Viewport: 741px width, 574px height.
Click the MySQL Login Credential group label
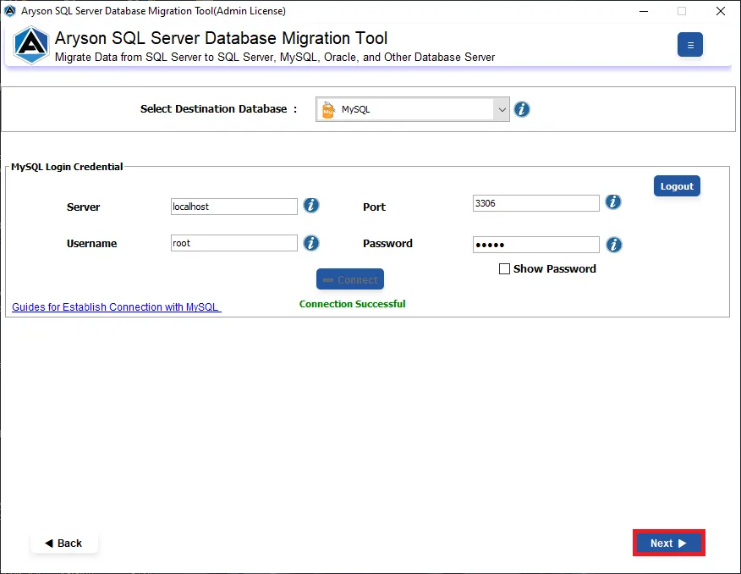(x=67, y=167)
